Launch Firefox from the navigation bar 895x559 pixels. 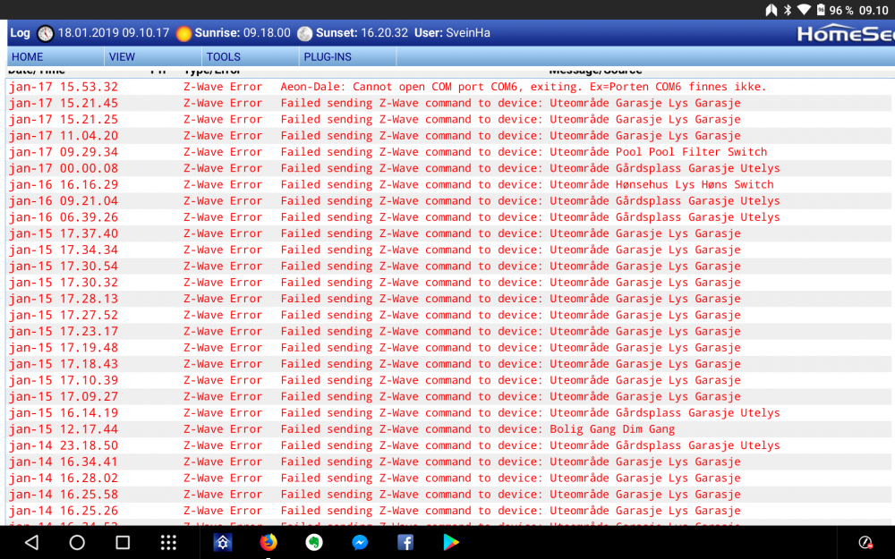(x=268, y=542)
